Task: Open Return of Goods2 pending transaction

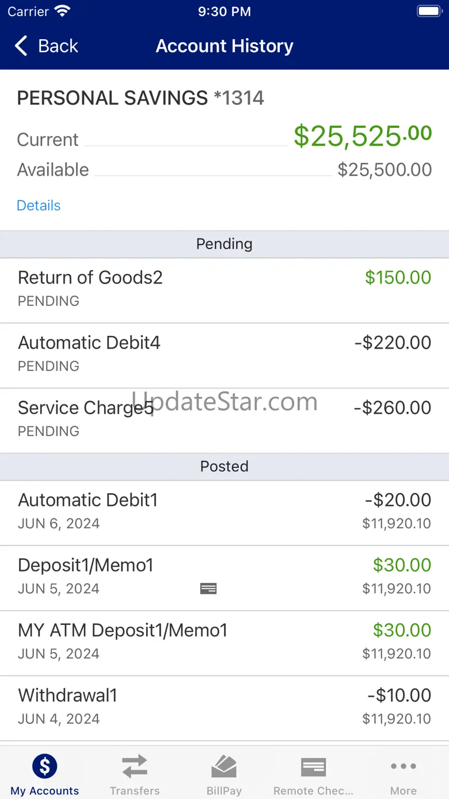Action: (x=224, y=290)
